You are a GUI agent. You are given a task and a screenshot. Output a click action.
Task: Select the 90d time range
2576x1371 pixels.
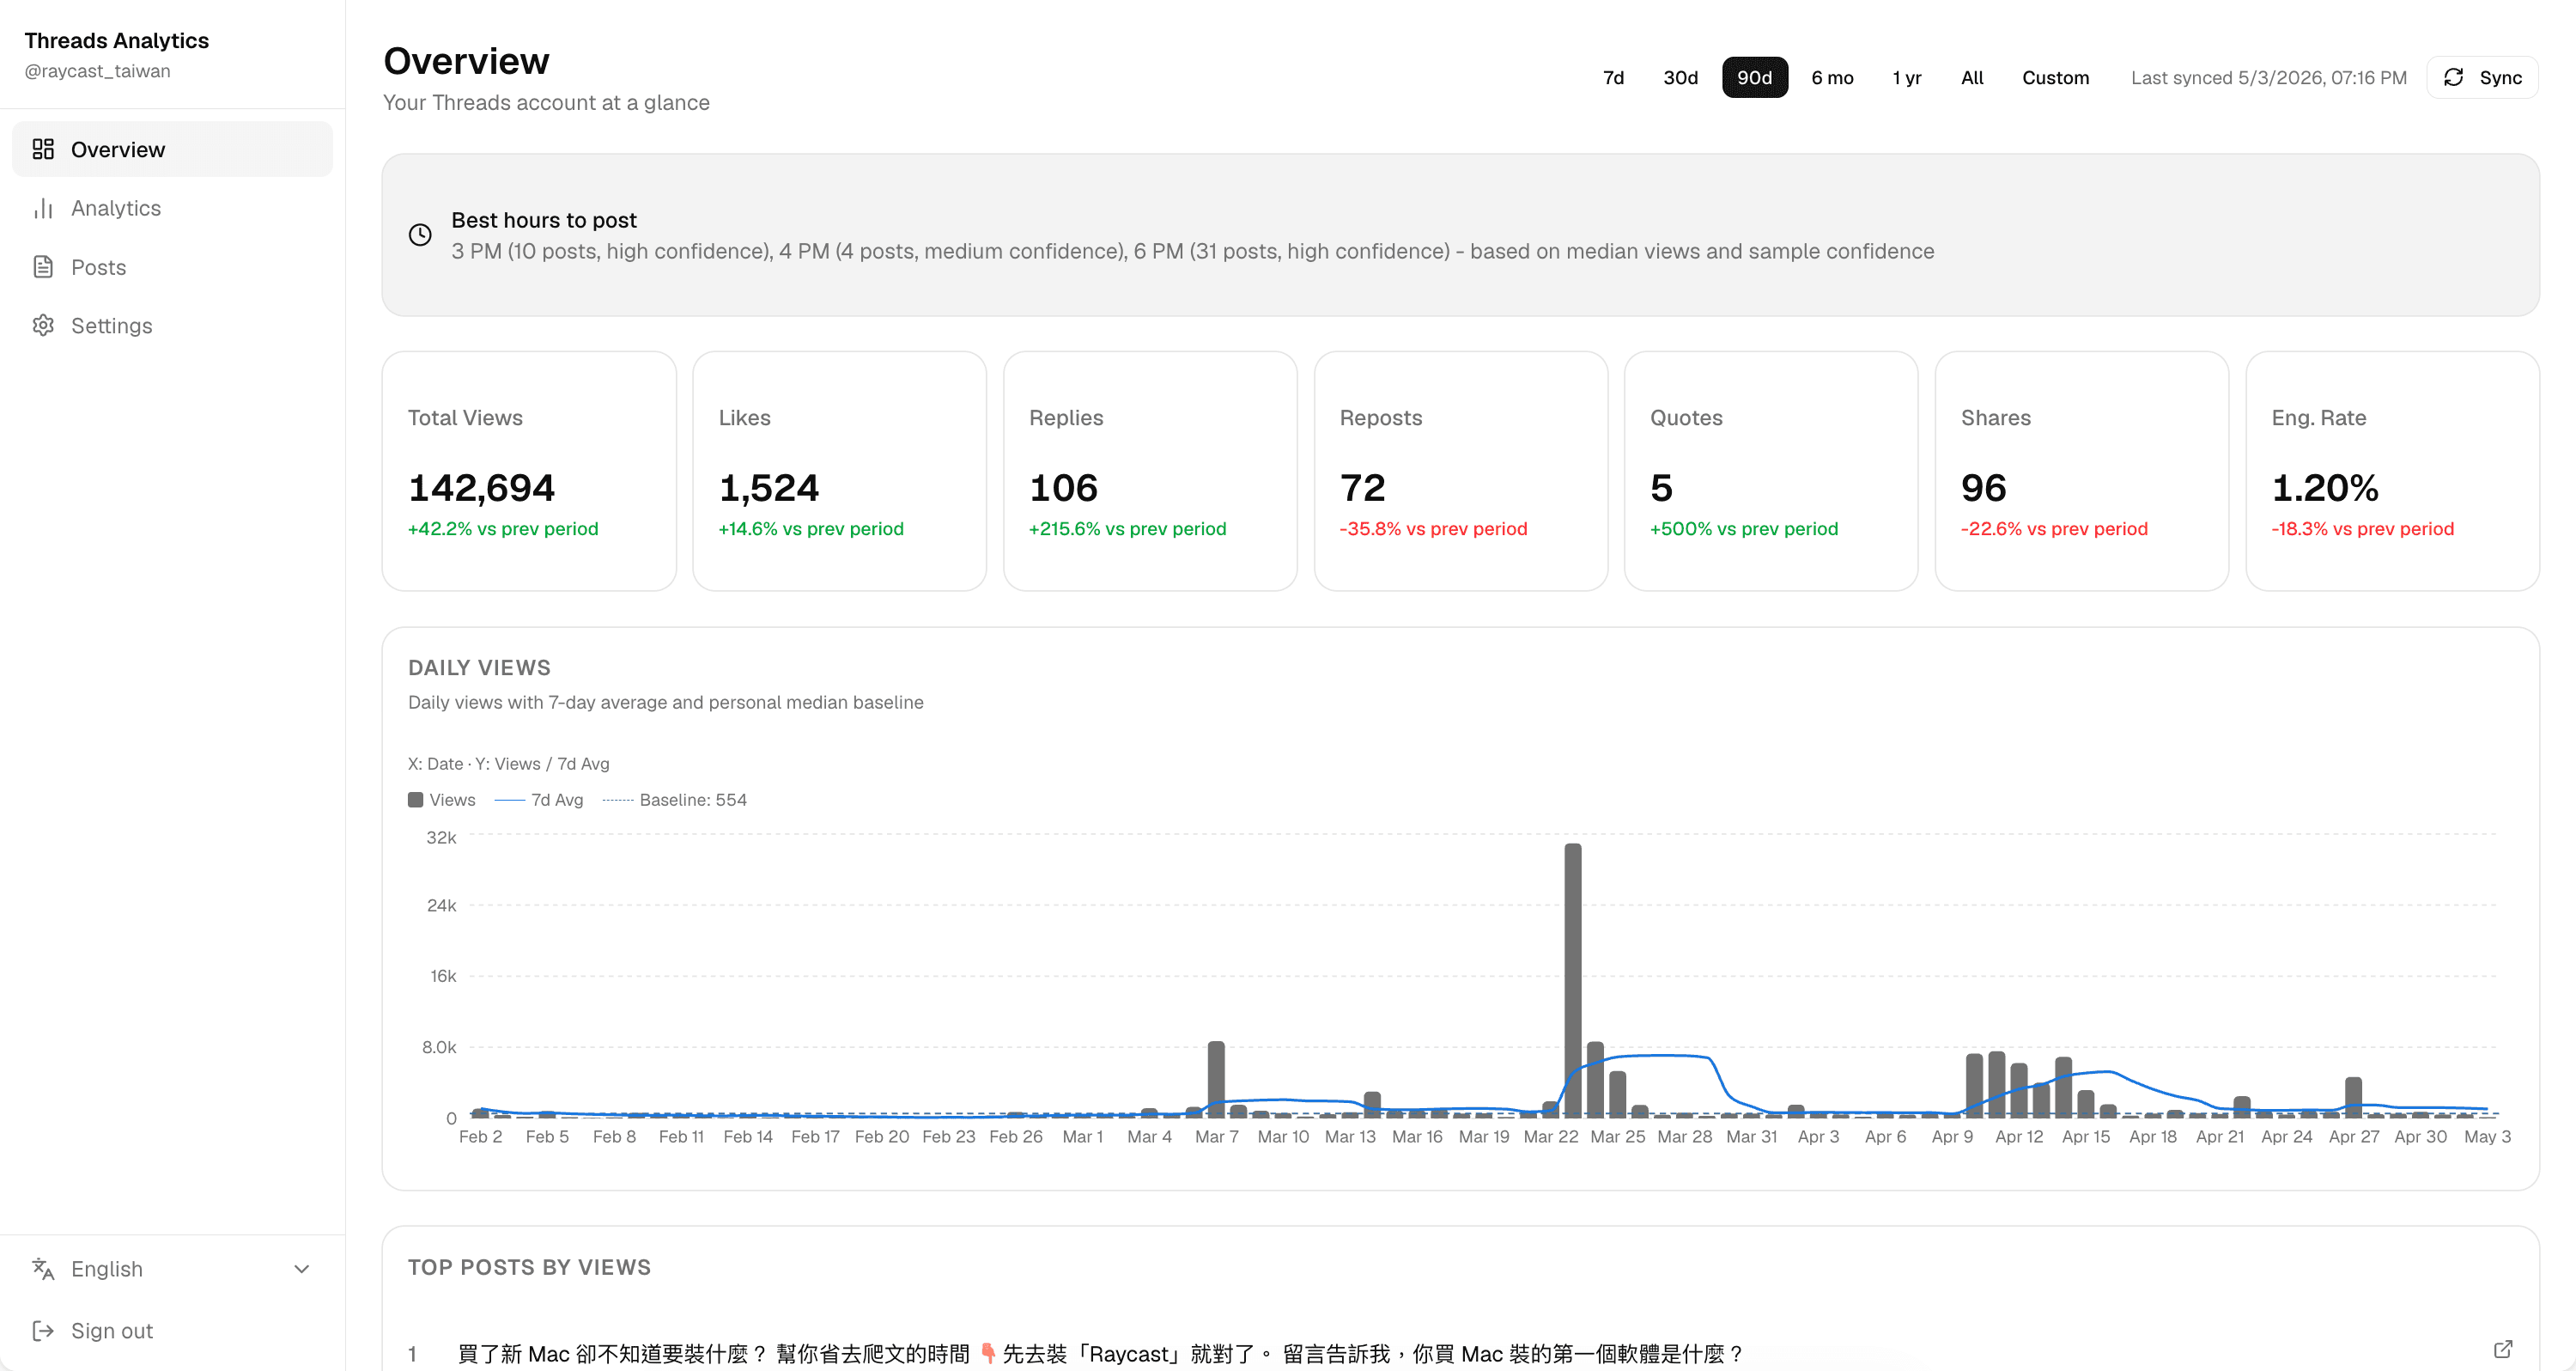1754,77
